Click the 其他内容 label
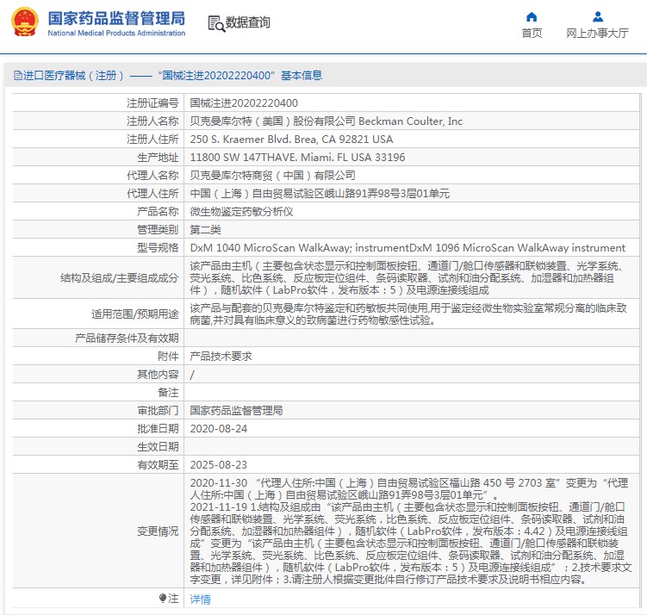The image size is (647, 615). tap(158, 375)
